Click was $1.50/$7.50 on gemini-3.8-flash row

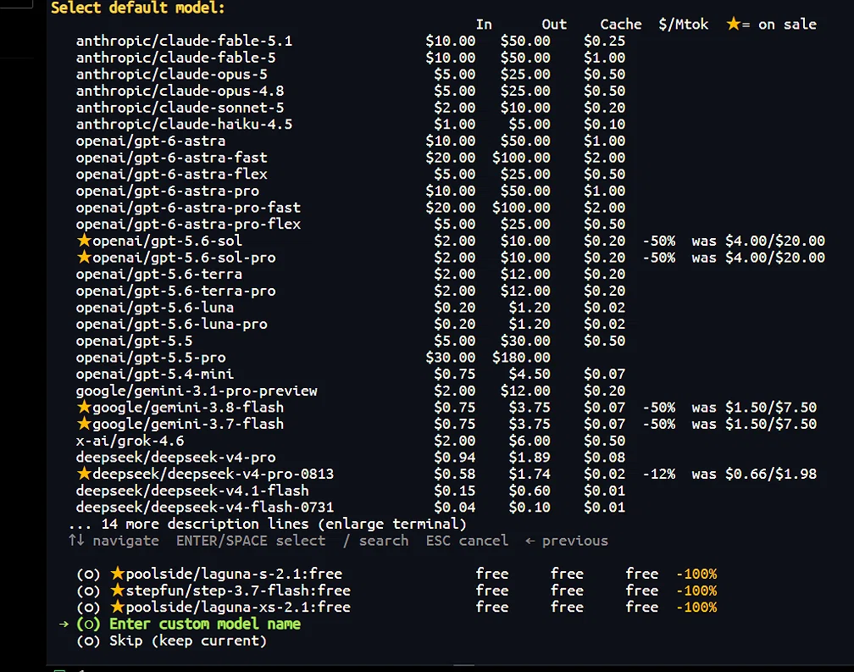[754, 408]
